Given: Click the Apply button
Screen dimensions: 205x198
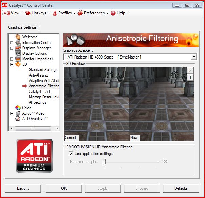Looking at the screenshot, I should click(103, 188).
